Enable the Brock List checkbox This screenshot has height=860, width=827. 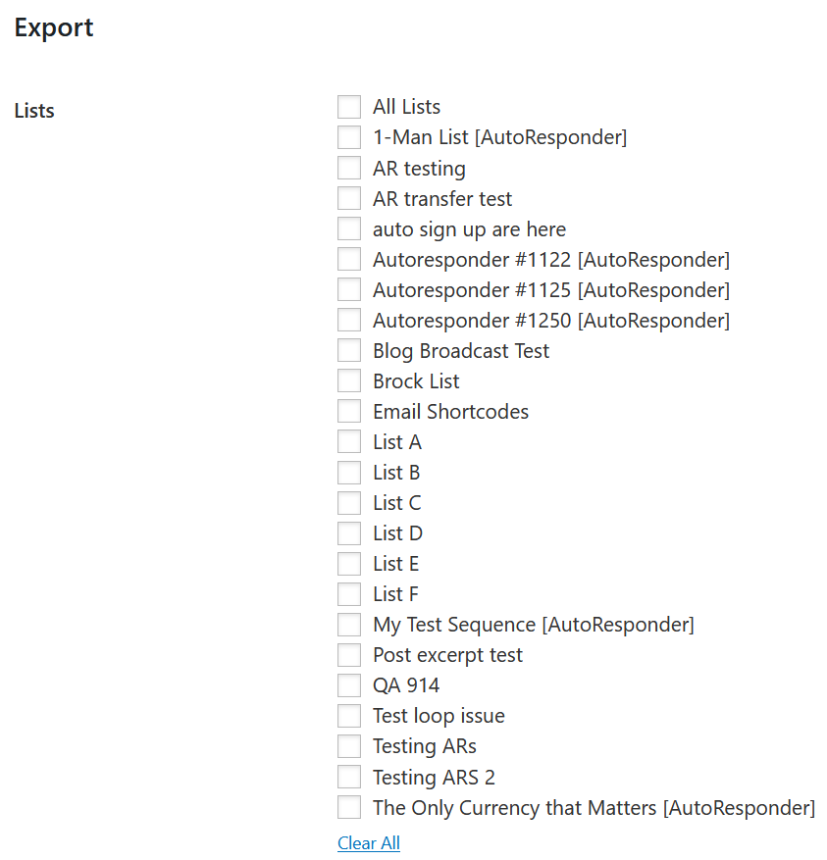tap(349, 380)
